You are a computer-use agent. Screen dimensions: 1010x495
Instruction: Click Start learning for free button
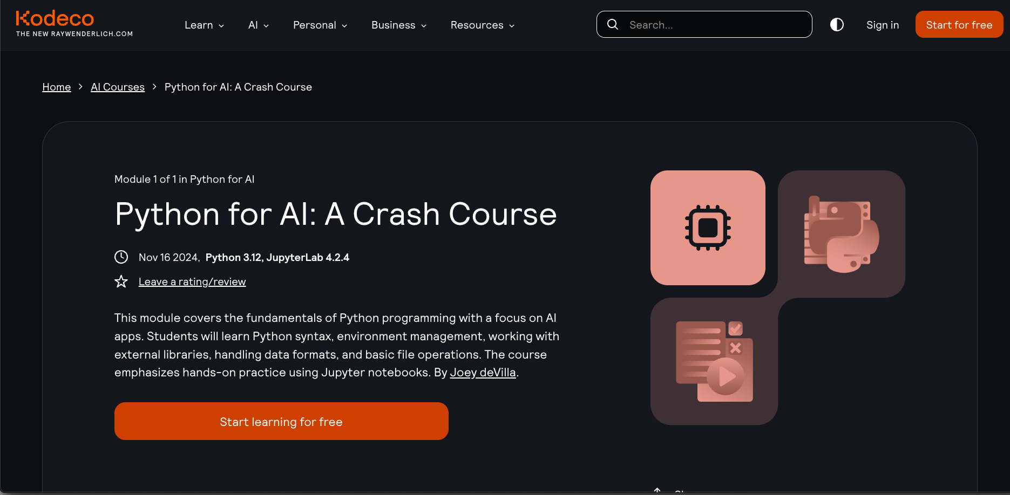click(x=281, y=421)
